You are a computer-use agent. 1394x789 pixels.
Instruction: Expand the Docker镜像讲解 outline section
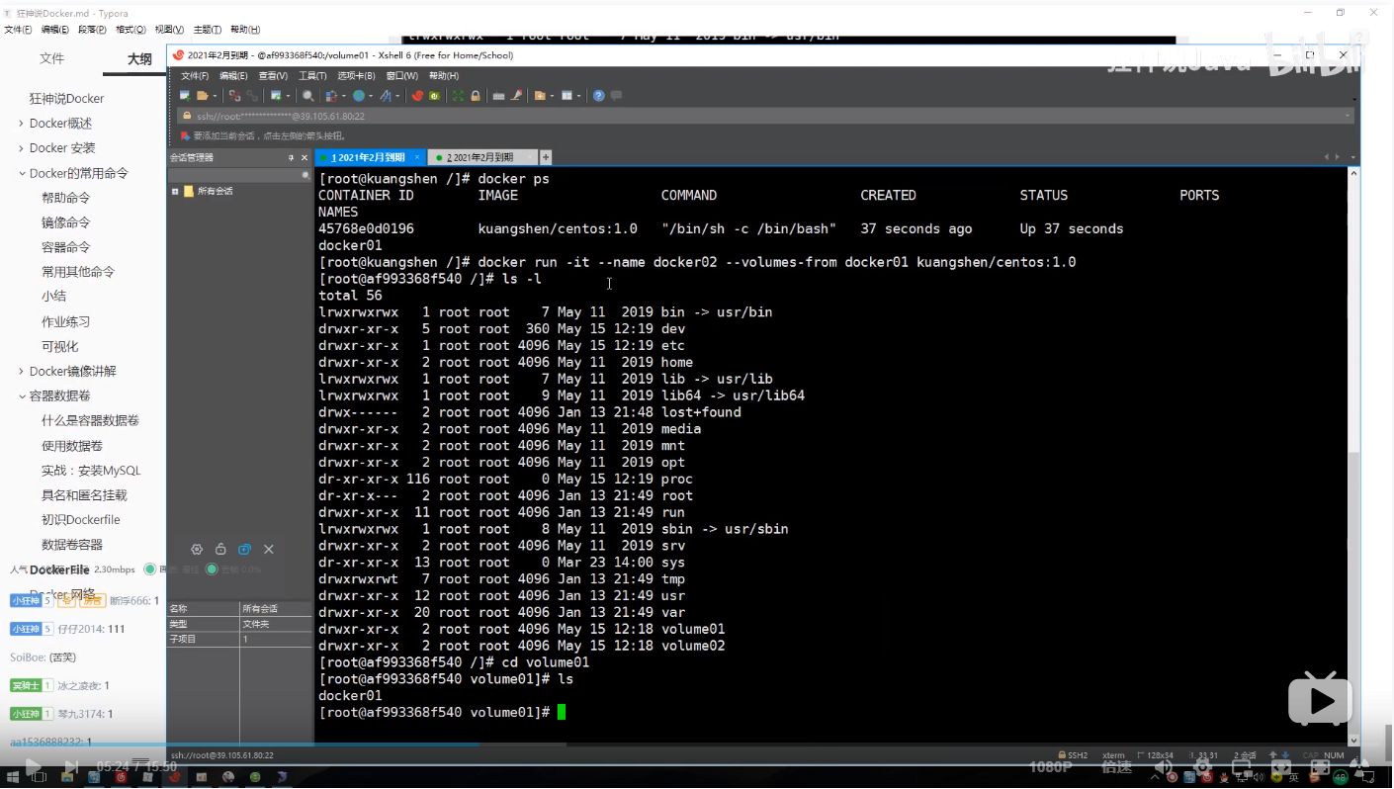[22, 371]
